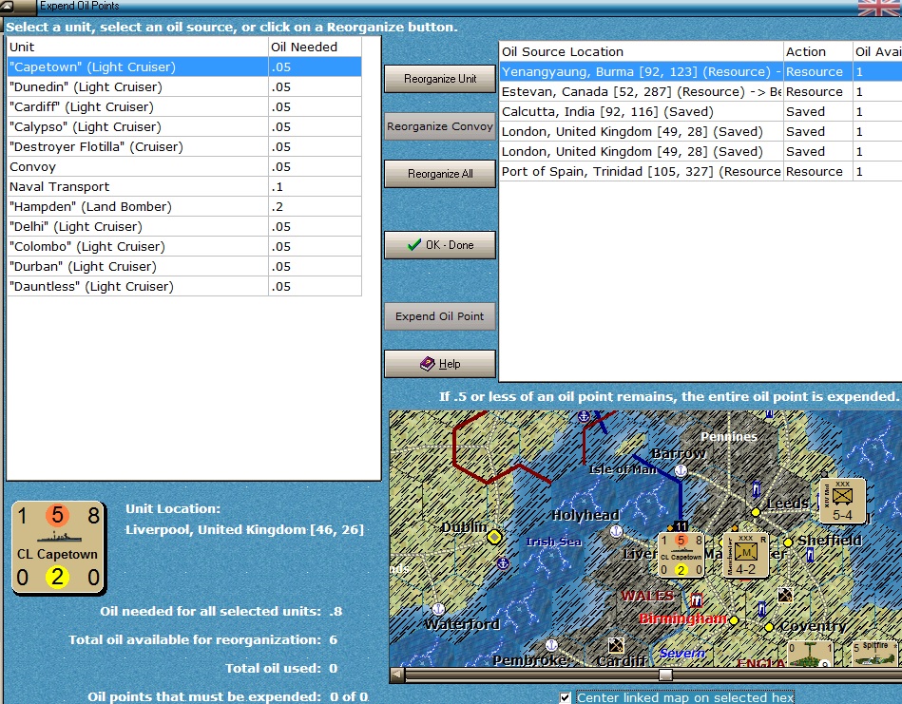
Task: Click the large CL Capetown unit card
Action: point(58,547)
